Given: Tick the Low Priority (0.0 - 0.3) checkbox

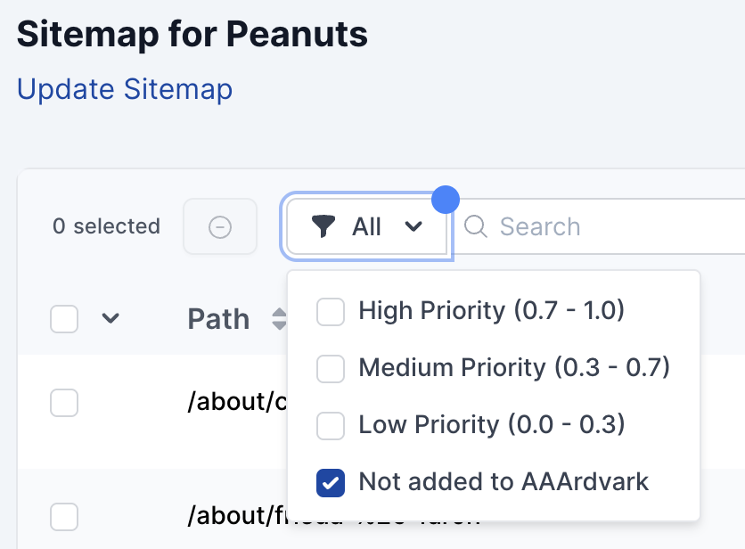Looking at the screenshot, I should 331,425.
